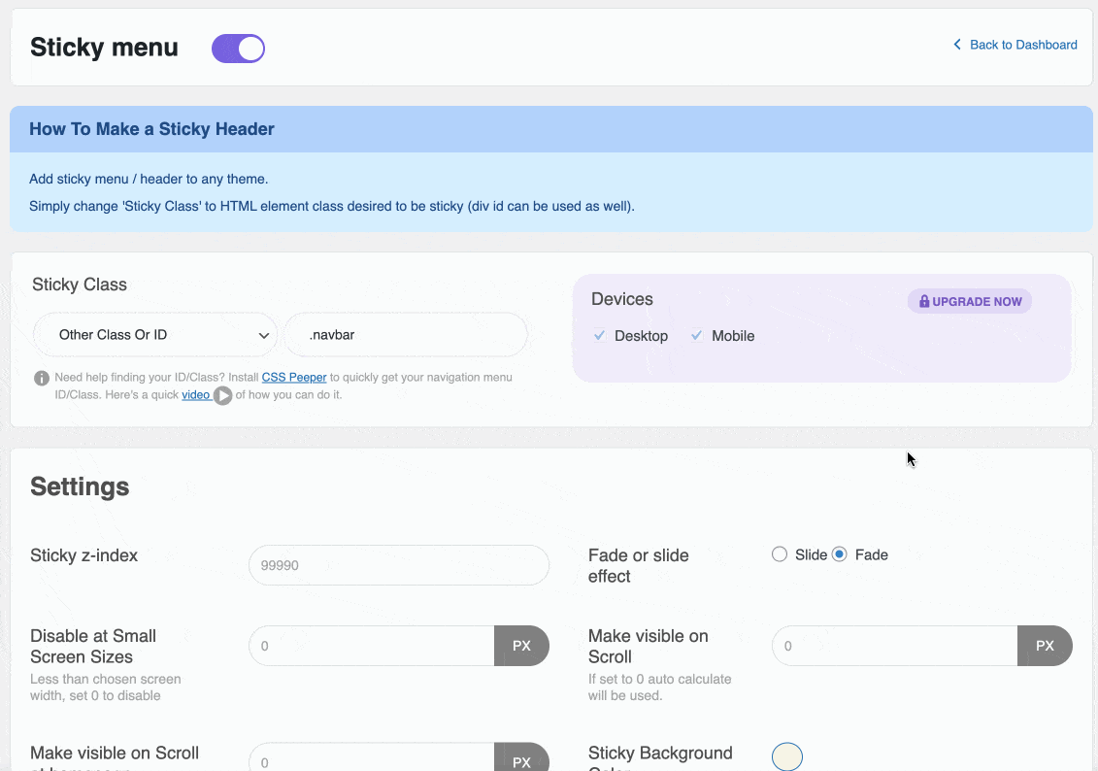Open the CSS Peeper link
Screen dimensions: 1098x771
coord(294,377)
